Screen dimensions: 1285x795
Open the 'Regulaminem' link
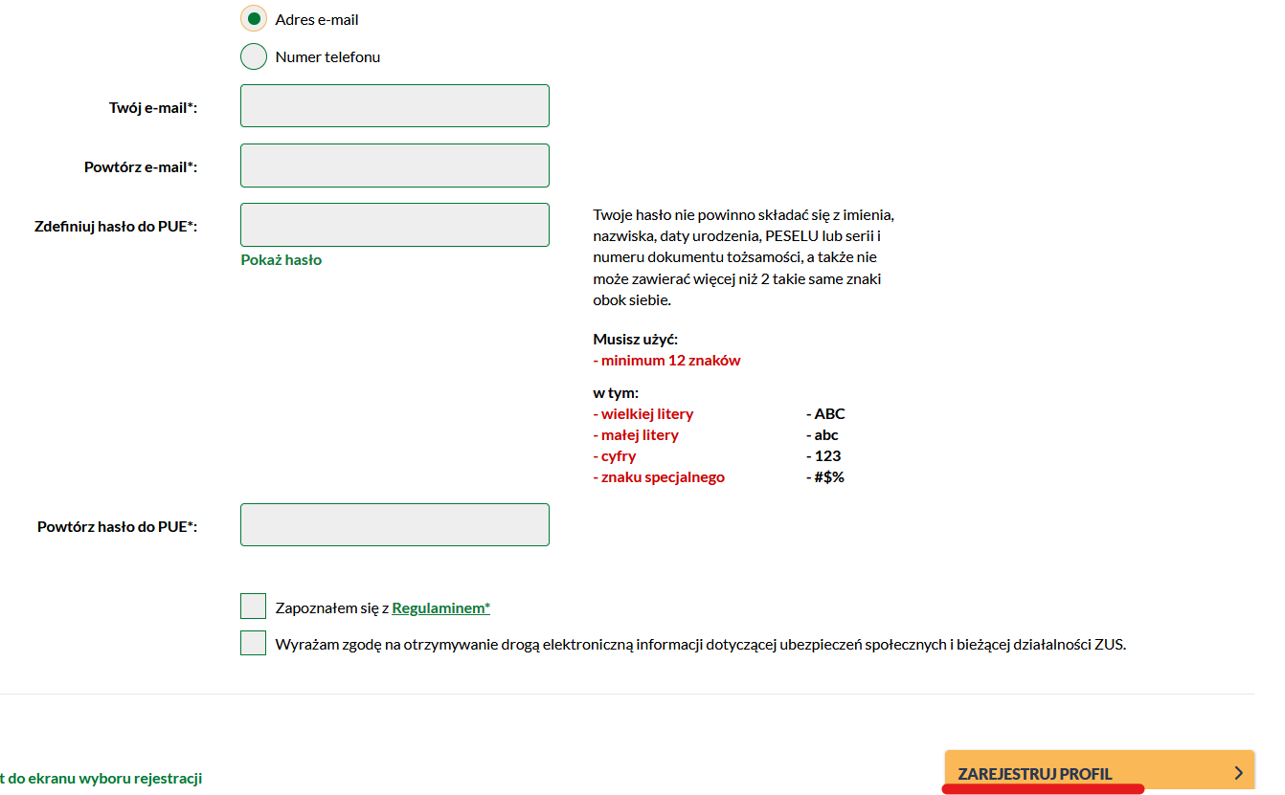[x=440, y=607]
